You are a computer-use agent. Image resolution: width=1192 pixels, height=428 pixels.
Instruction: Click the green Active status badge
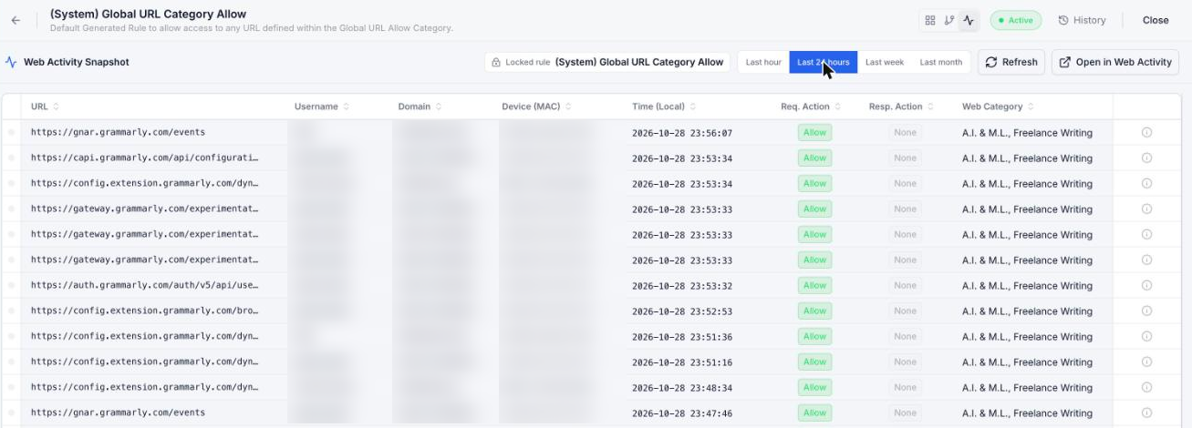[1015, 20]
